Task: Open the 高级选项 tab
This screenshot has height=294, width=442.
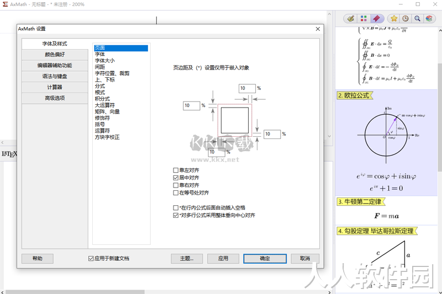Action: pos(55,98)
